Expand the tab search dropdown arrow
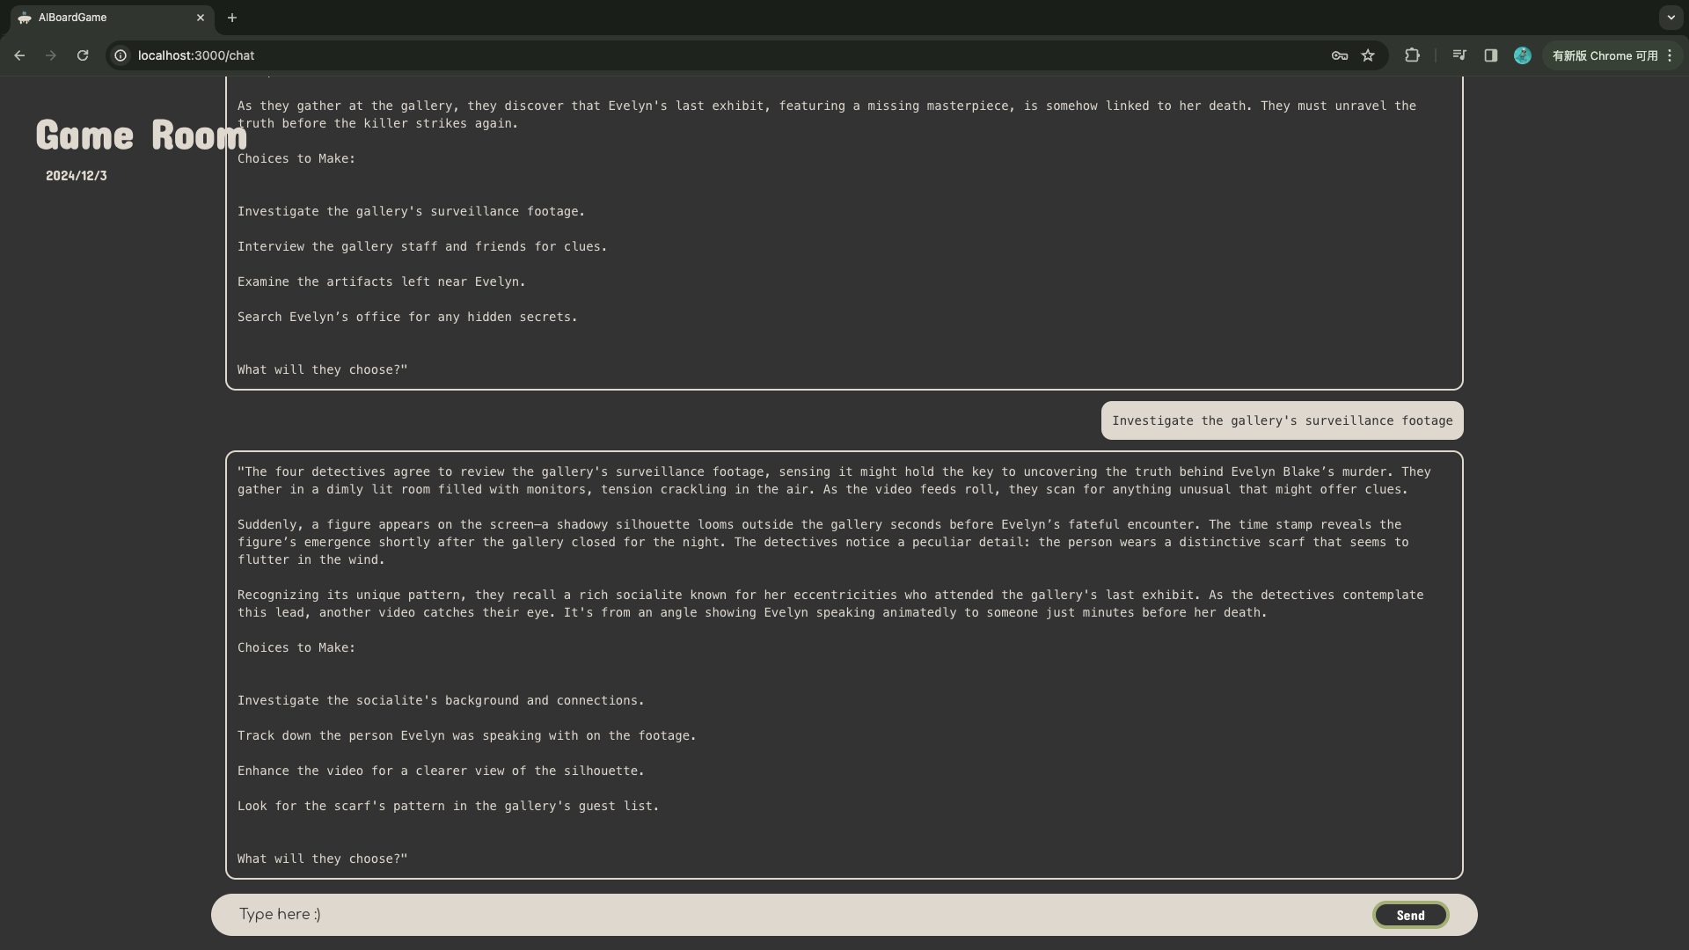The height and width of the screenshot is (950, 1689). [1671, 18]
